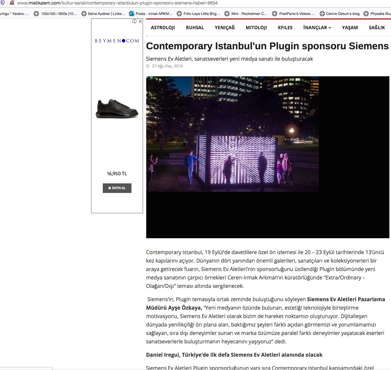This screenshot has height=370, width=391.
Task: Click the globe icon of Frito-Lays bookmark
Action: [x=179, y=14]
